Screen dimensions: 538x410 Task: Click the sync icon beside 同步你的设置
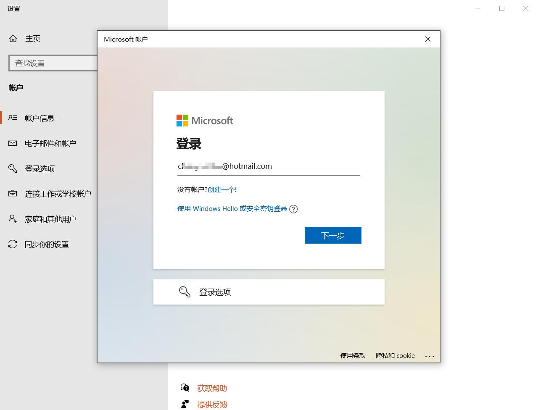(x=12, y=244)
